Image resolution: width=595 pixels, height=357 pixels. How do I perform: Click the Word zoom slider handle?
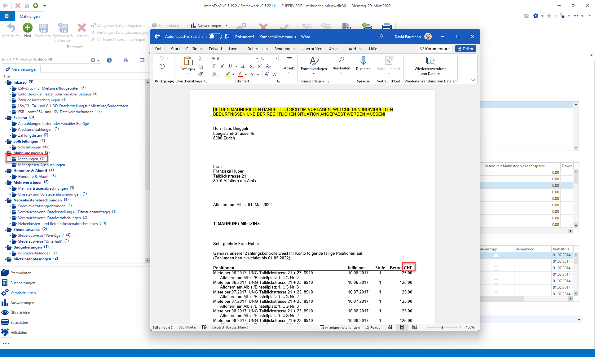[442, 327]
